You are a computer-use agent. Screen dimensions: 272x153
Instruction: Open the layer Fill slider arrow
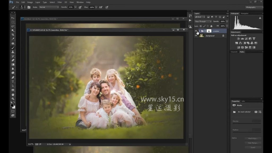227,26
